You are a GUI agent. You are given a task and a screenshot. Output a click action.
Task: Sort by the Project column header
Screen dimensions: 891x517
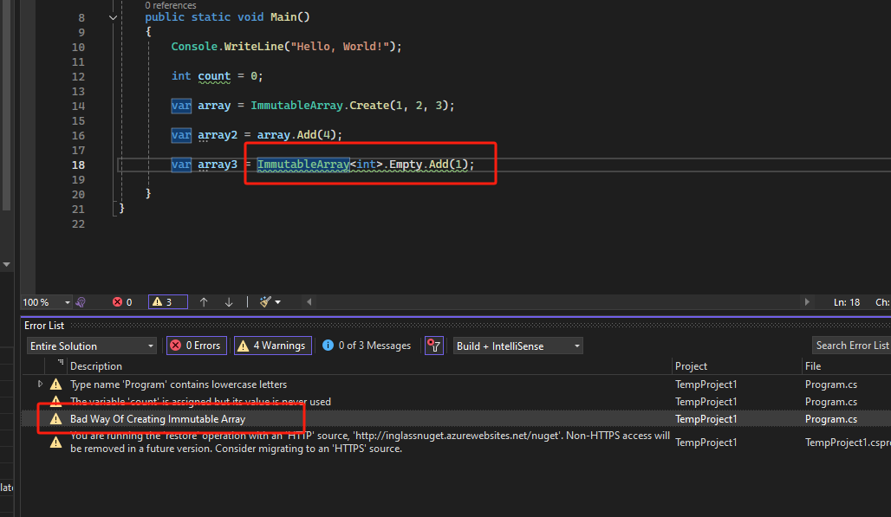pos(691,366)
